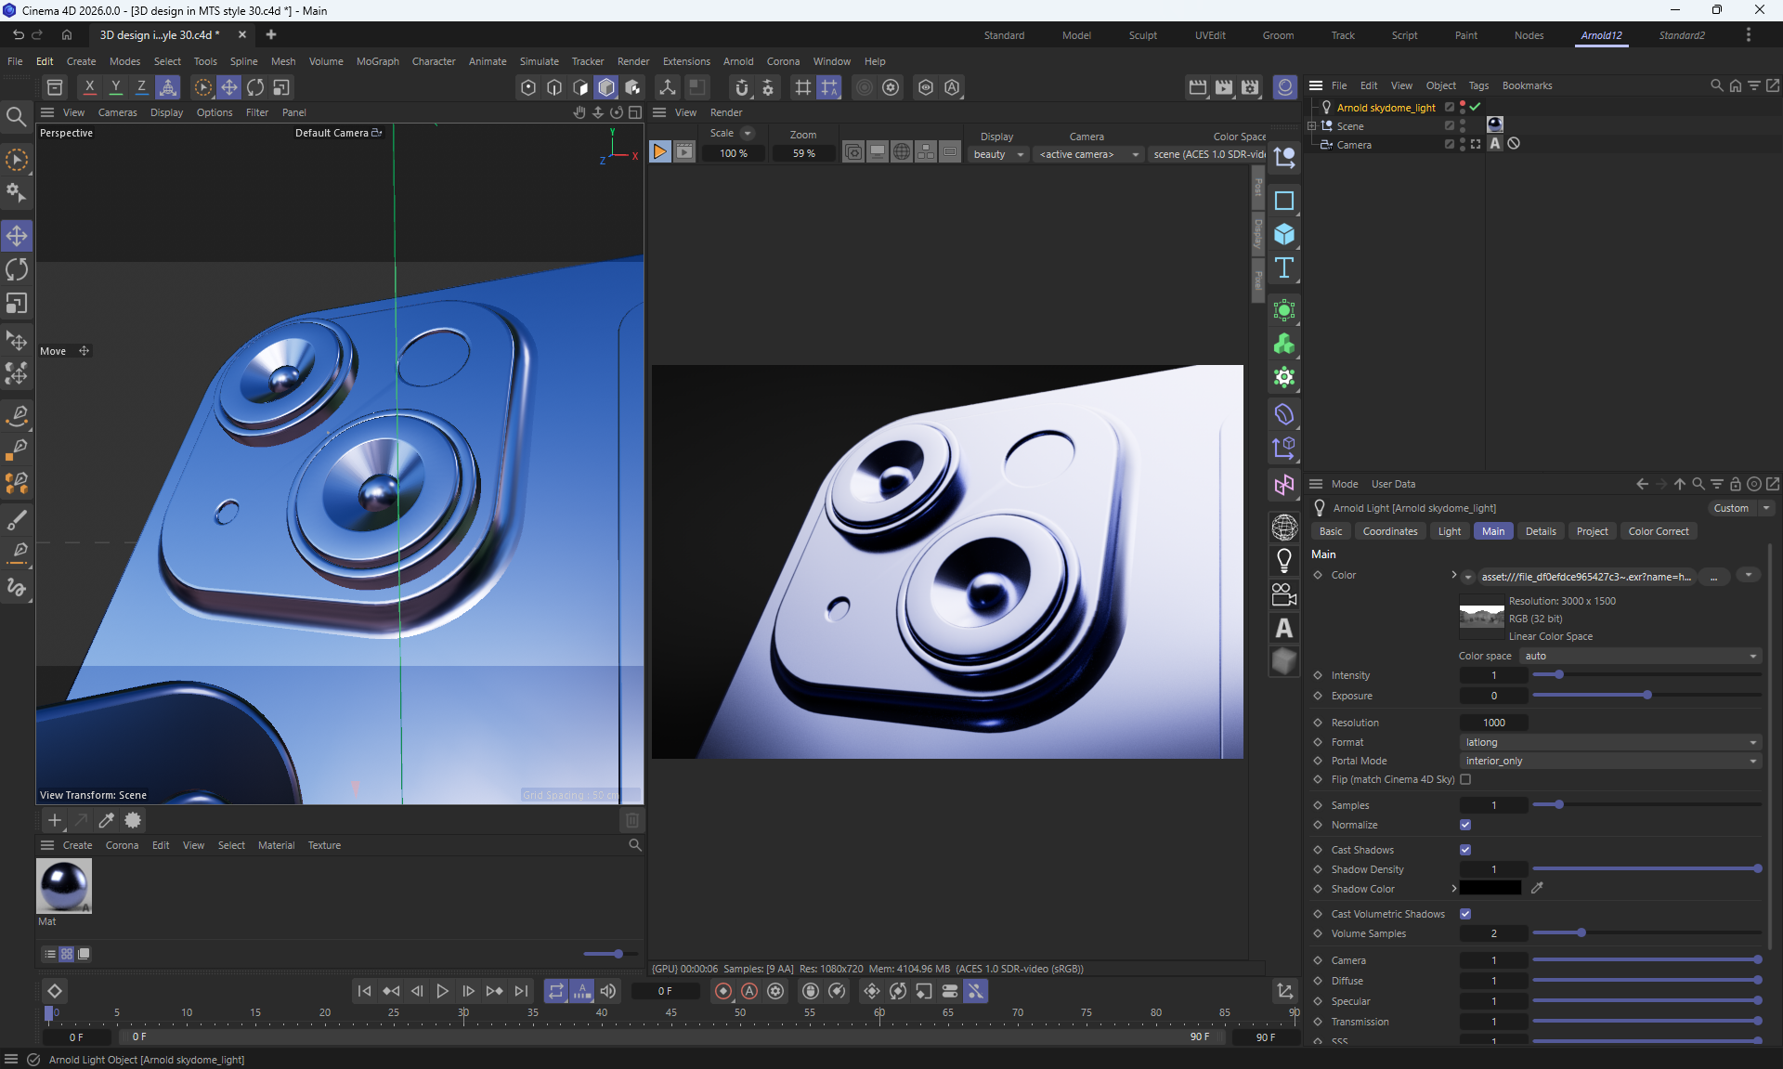
Task: Select the Scale tool in left toolbar
Action: coord(17,304)
